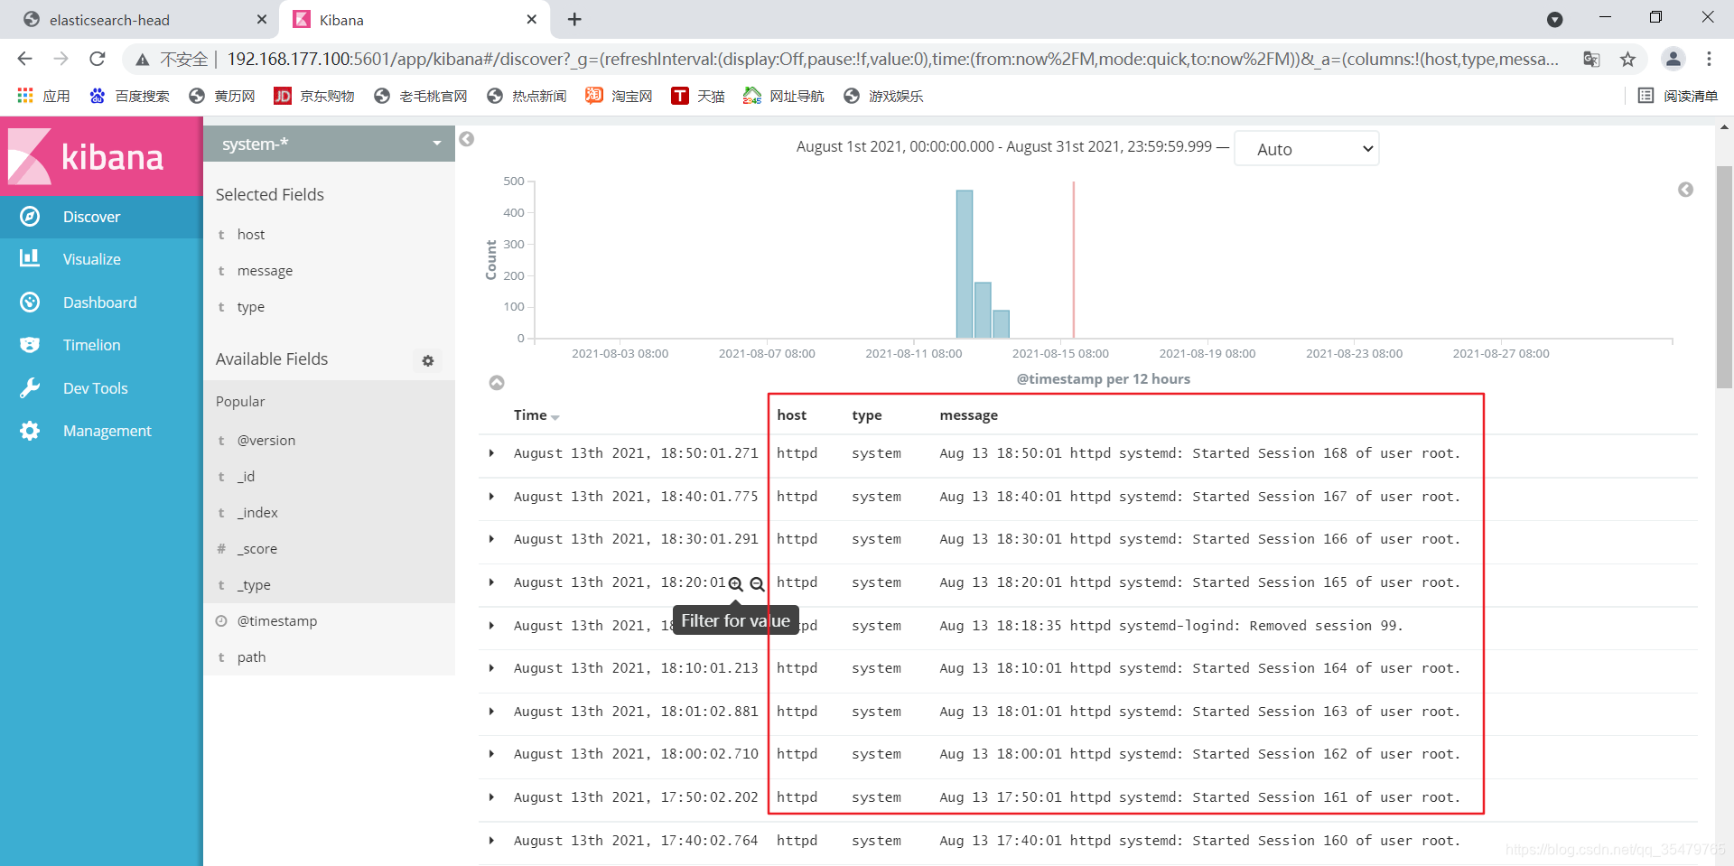
Task: Expand the 18:01:02.881 log row
Action: click(x=491, y=712)
